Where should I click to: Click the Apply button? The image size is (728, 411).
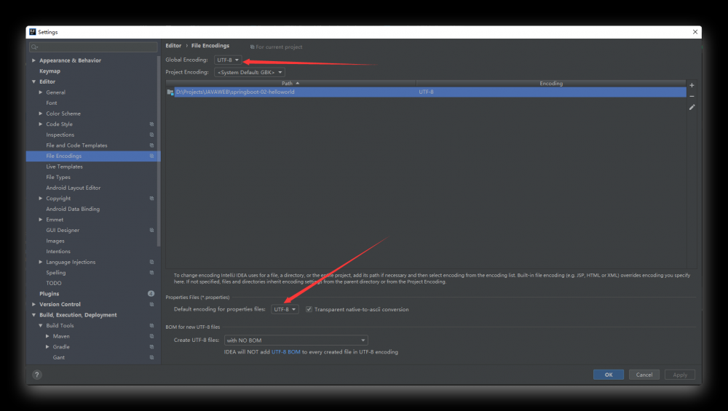point(680,375)
